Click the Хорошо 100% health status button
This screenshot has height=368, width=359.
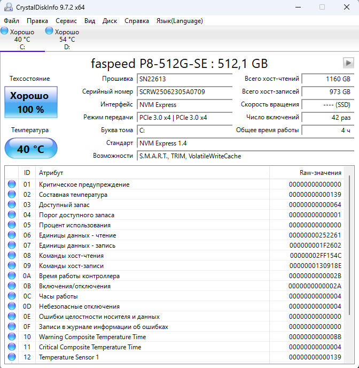click(x=30, y=103)
